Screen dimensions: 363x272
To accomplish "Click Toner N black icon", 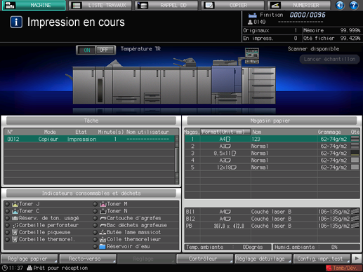I will [x=103, y=211].
